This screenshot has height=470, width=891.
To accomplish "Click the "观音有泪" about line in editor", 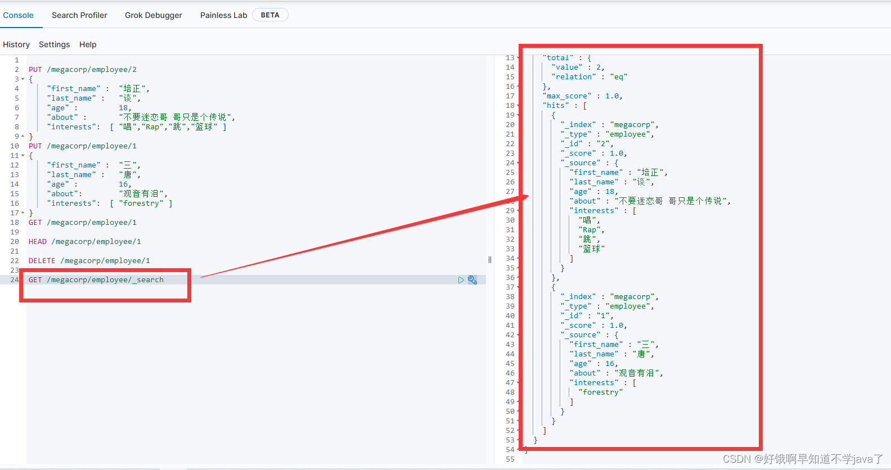I will coord(107,194).
